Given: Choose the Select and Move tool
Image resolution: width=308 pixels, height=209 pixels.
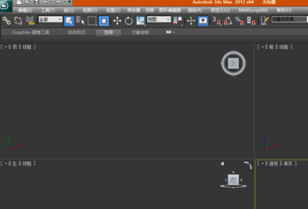Looking at the screenshot, I should click(x=117, y=20).
